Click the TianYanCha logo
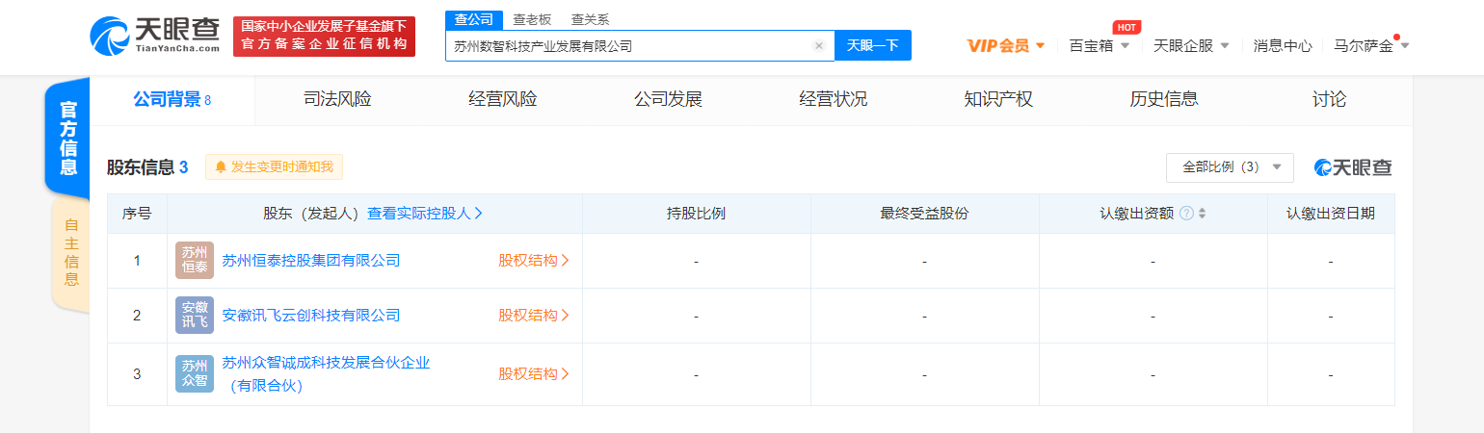Screen dimensions: 1484x433 (155, 37)
